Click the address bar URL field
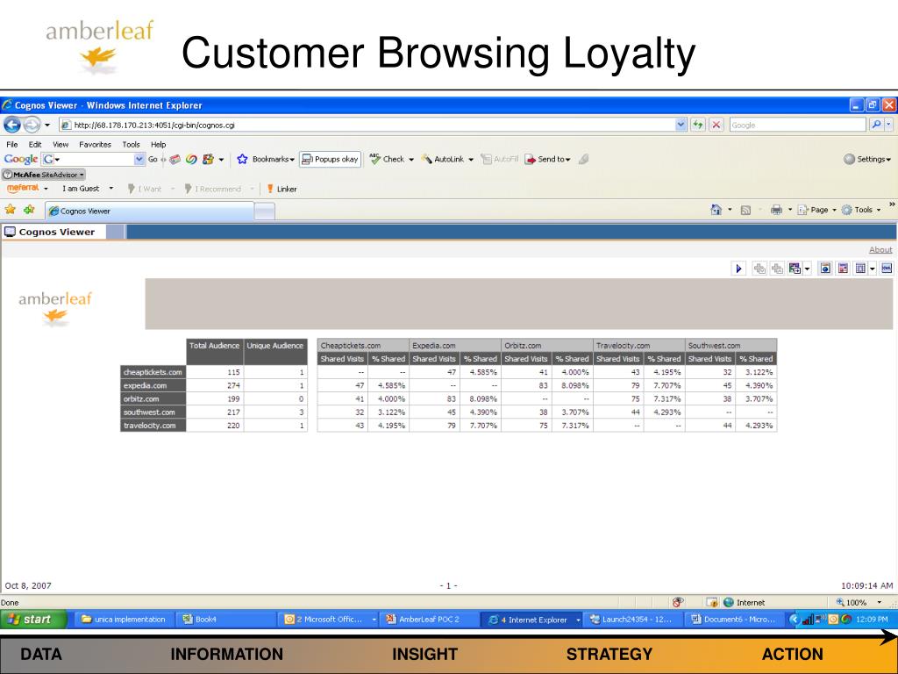The width and height of the screenshot is (898, 674). point(367,125)
